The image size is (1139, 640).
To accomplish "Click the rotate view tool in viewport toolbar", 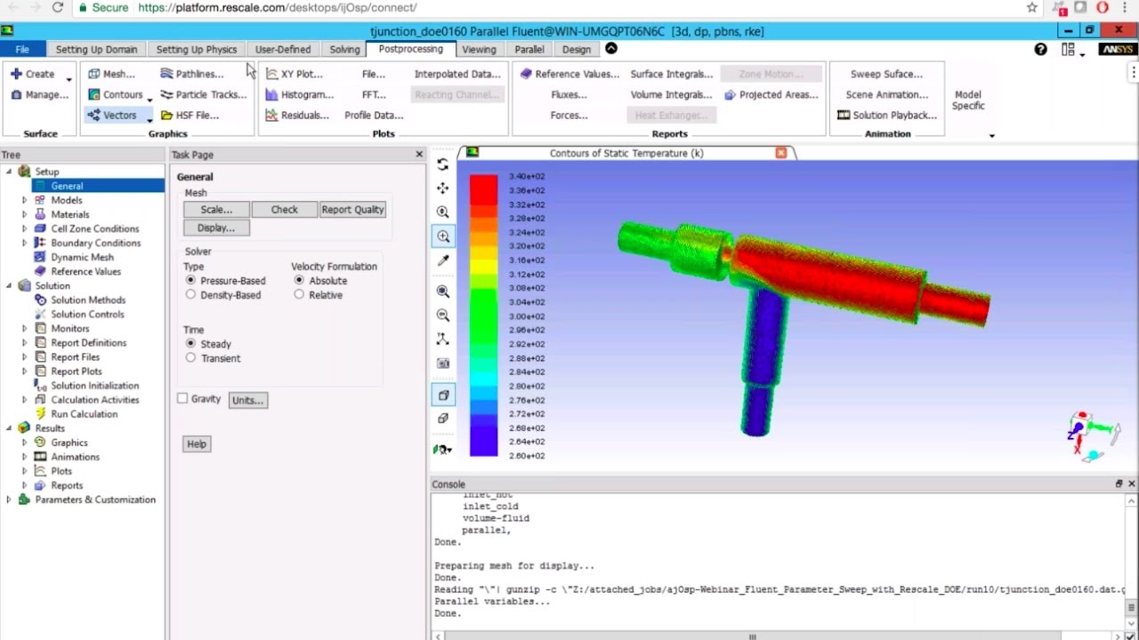I will (442, 164).
